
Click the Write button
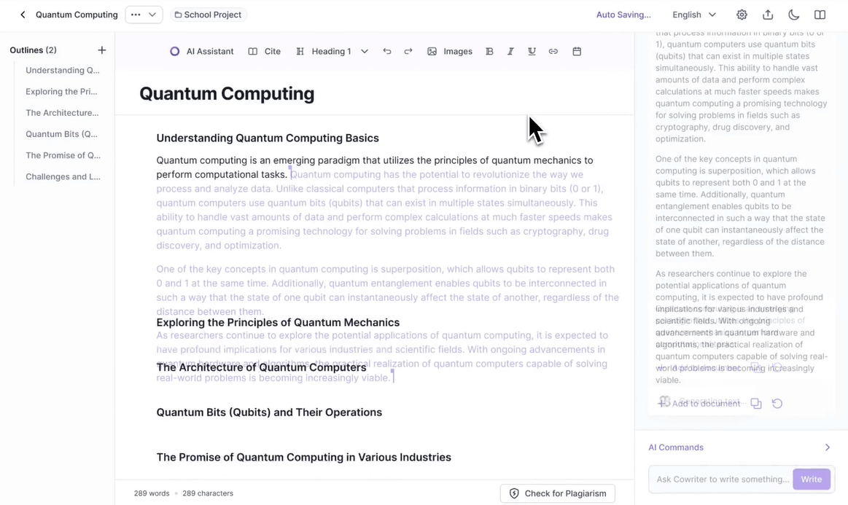[811, 479]
